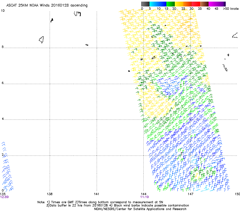Screen dimensions: 240x211
Task: Click the '>50 knots' legend label
Action: click(231, 9)
